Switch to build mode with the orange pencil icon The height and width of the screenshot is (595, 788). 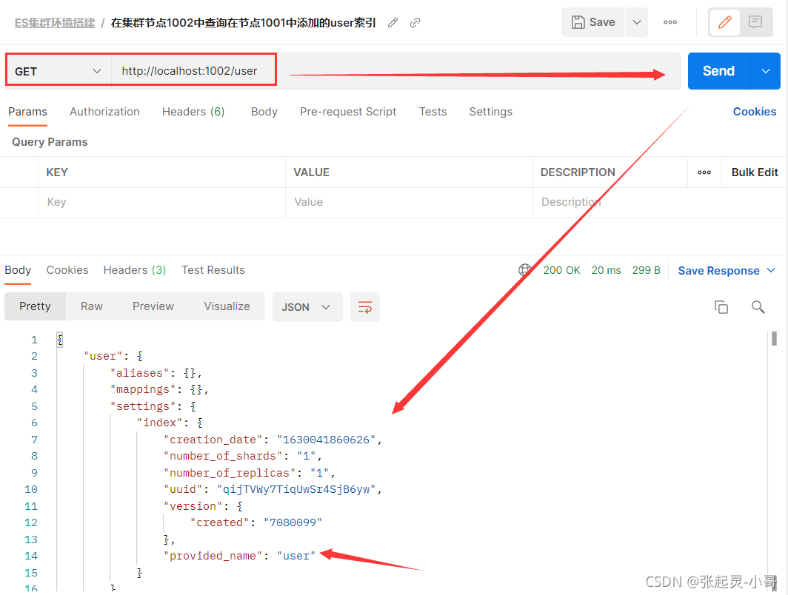[724, 22]
